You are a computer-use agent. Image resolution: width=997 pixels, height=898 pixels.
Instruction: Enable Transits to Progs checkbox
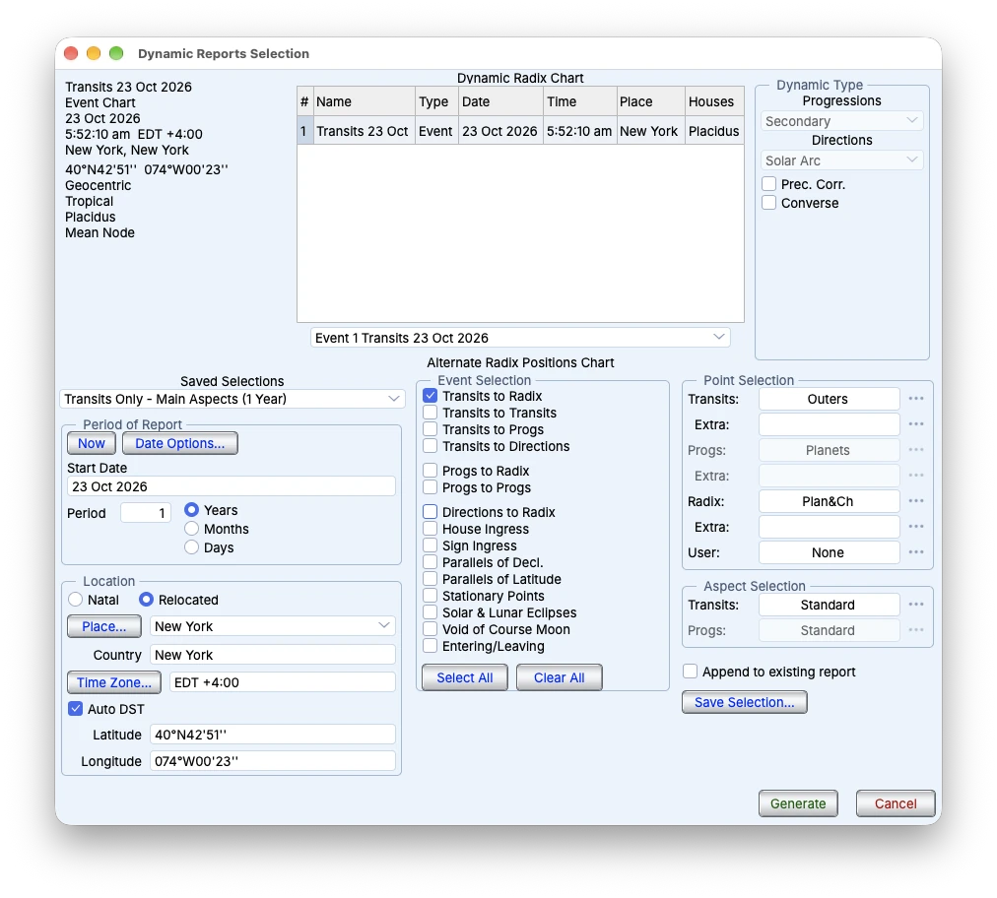(x=431, y=429)
